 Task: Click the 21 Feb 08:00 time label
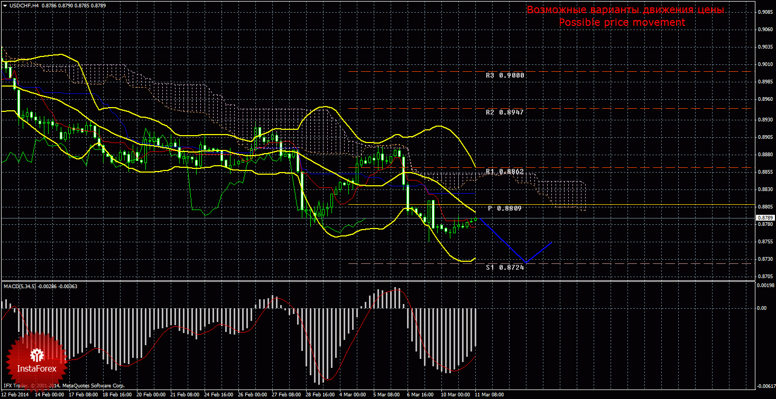coord(186,395)
